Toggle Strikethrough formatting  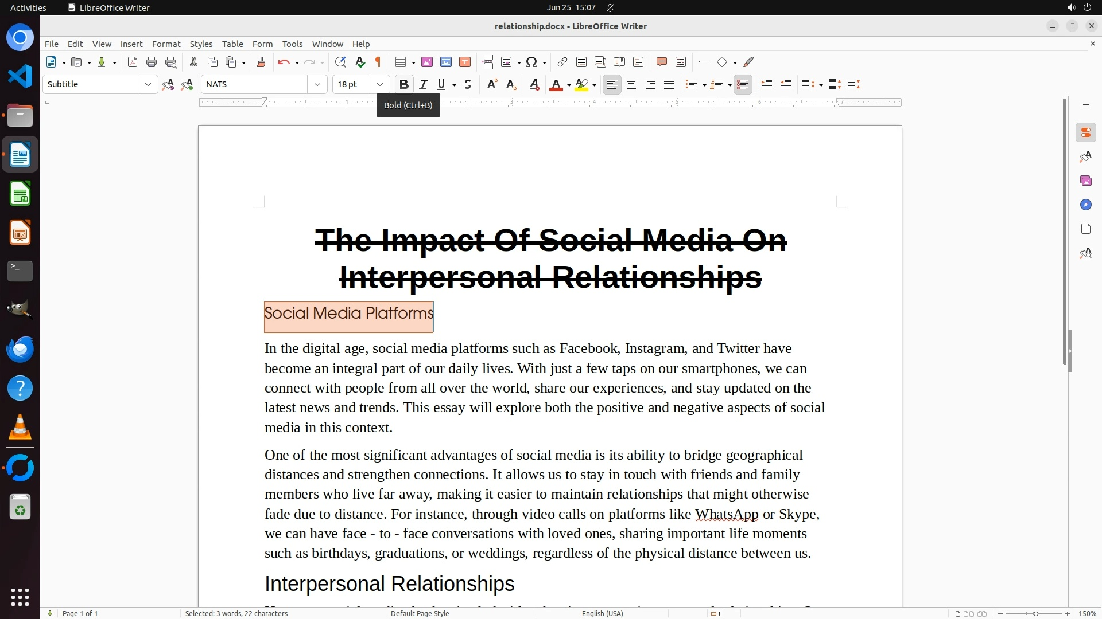tap(468, 85)
